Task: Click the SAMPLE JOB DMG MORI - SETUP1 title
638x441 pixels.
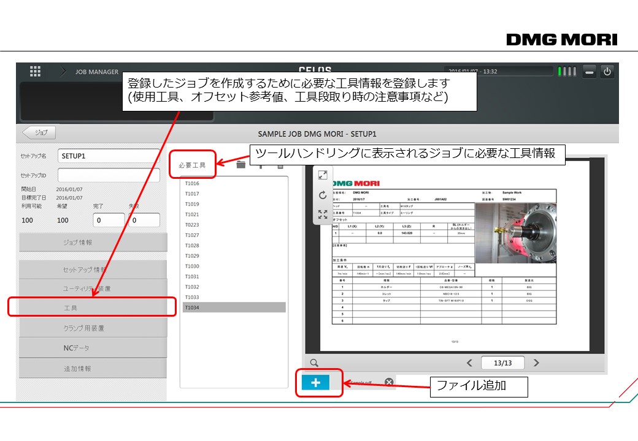Action: tap(317, 134)
